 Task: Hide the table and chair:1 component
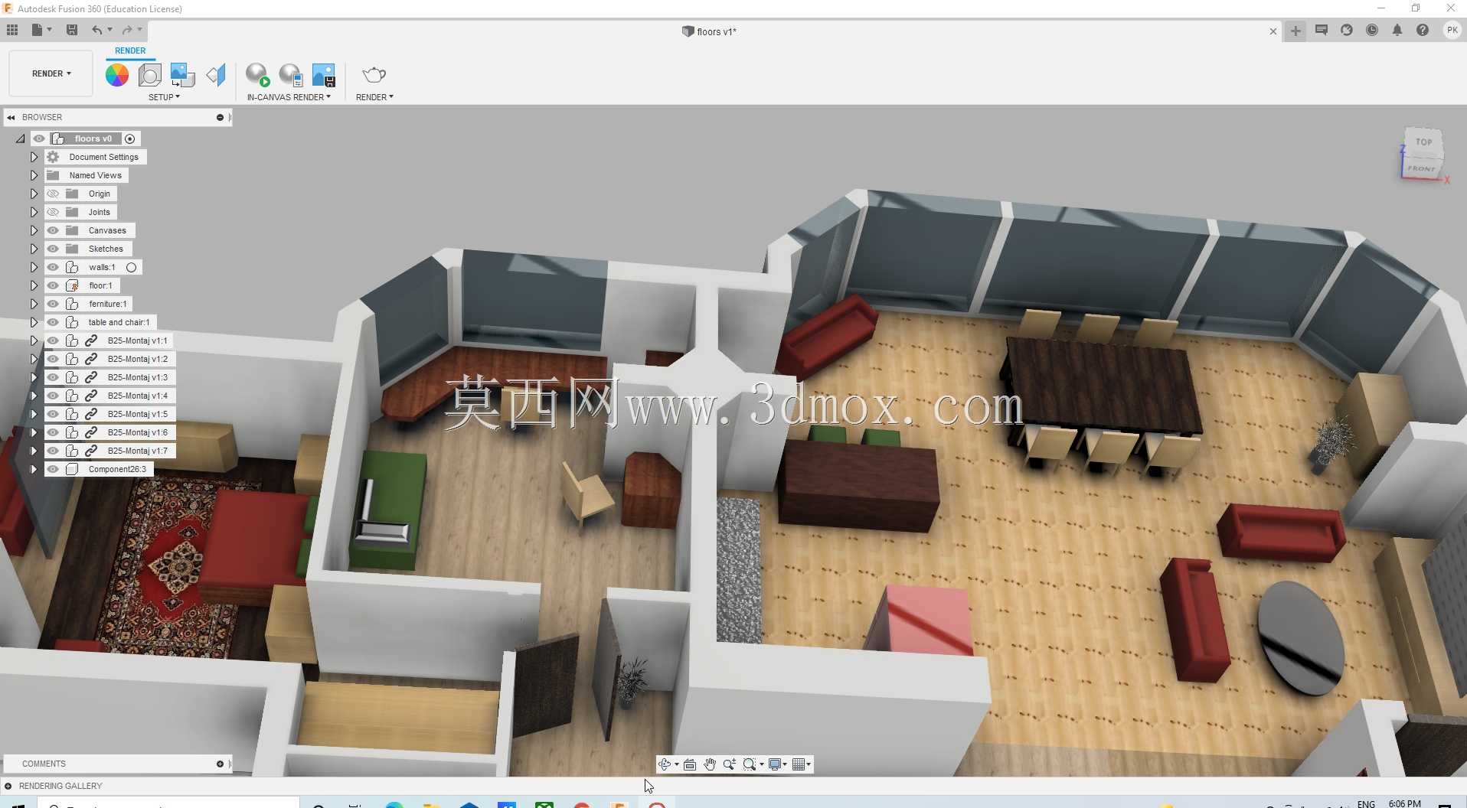point(53,322)
